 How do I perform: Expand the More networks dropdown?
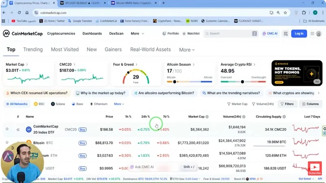pos(119,104)
